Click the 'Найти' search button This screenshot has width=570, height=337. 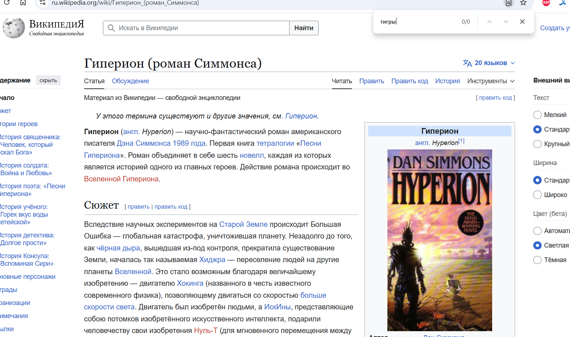coord(304,28)
